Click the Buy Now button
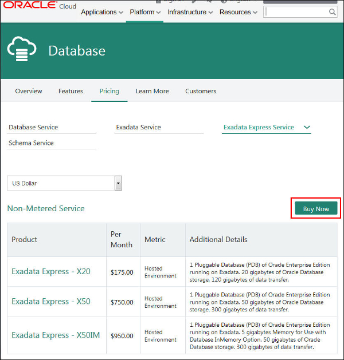This screenshot has height=360, width=344. (x=316, y=208)
